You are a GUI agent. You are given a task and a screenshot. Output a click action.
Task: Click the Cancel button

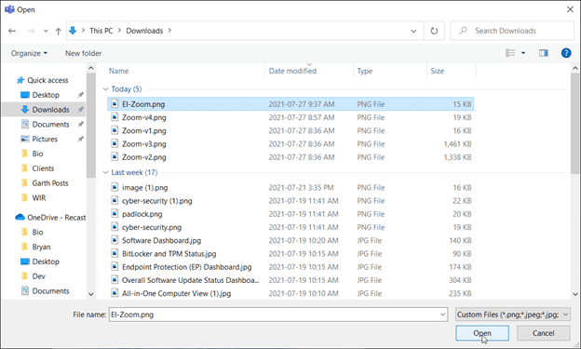(543, 333)
